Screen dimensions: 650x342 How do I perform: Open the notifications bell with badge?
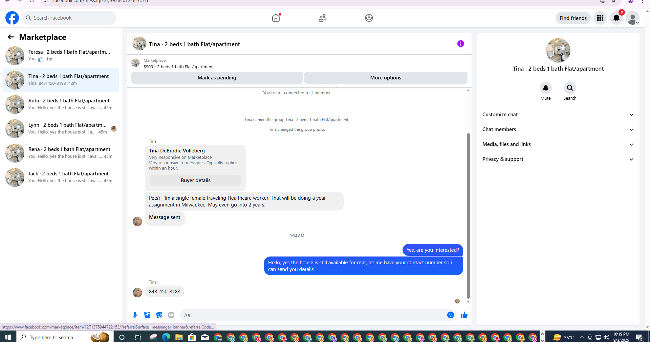616,18
